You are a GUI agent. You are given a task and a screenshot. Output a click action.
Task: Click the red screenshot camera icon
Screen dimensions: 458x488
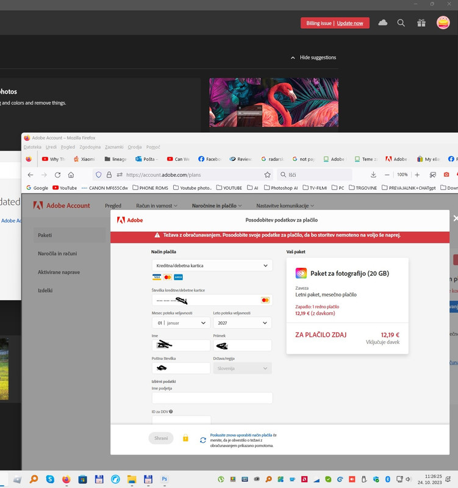pos(446,175)
